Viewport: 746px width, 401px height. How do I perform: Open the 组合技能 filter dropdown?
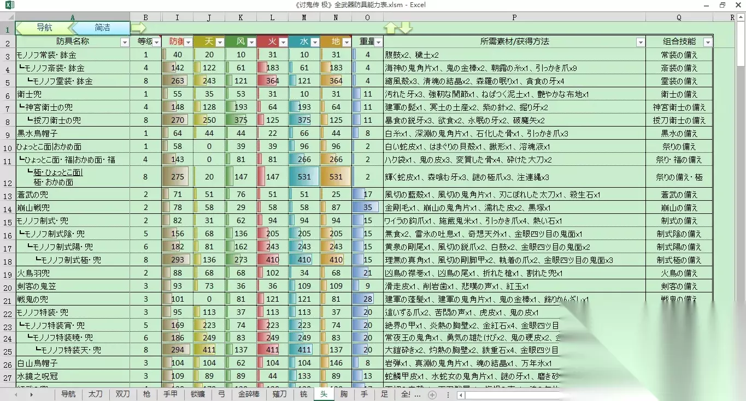[x=708, y=42]
